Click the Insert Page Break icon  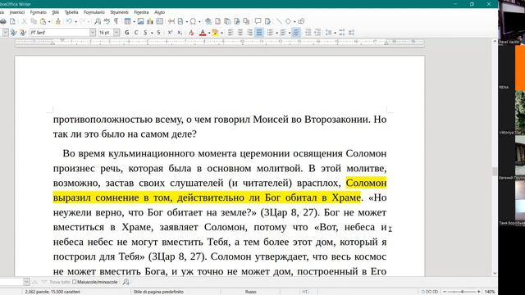click(171, 21)
